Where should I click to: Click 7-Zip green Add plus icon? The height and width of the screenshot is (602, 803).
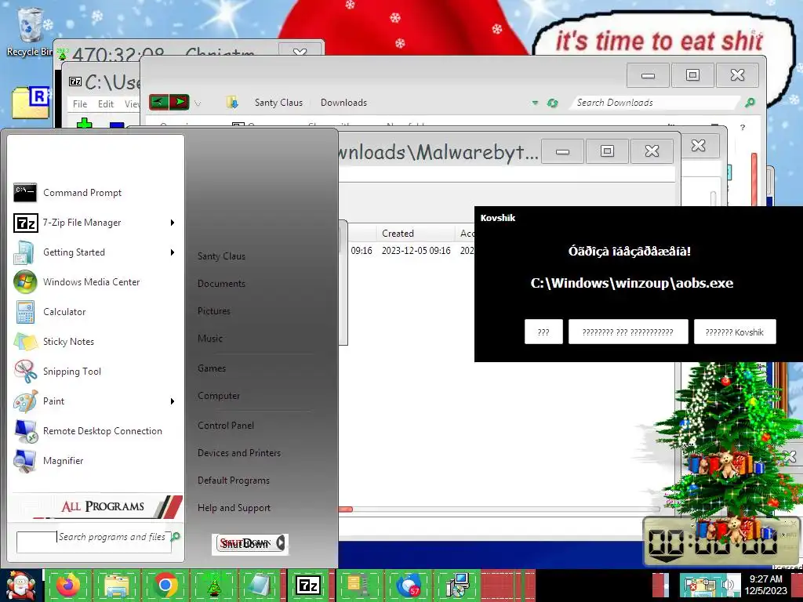tap(84, 123)
